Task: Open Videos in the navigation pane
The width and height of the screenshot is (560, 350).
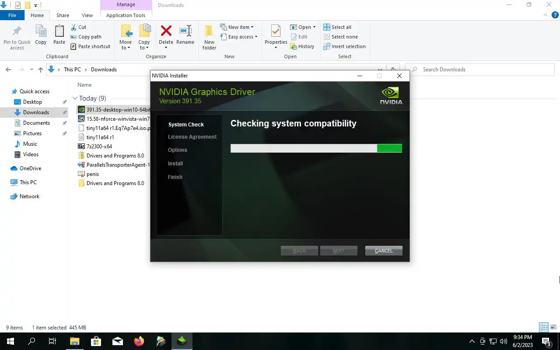Action: coord(31,154)
